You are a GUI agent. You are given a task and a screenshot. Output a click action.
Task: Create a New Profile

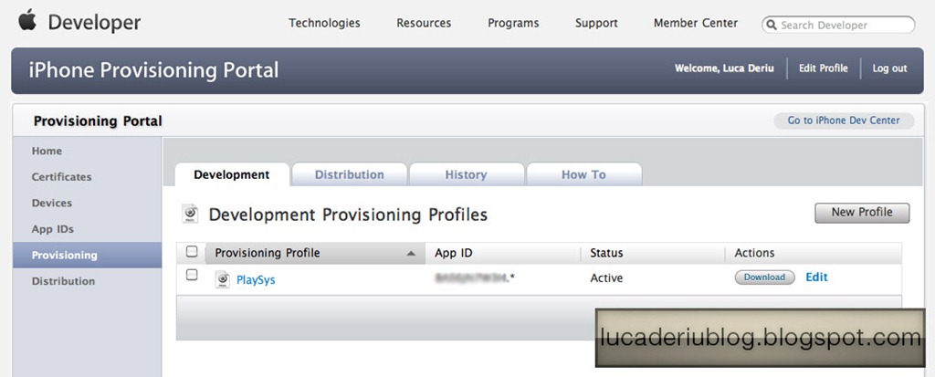(862, 213)
